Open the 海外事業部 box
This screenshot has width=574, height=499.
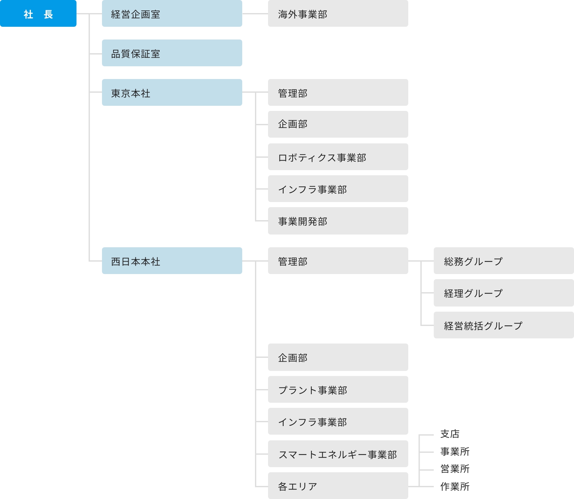click(338, 14)
